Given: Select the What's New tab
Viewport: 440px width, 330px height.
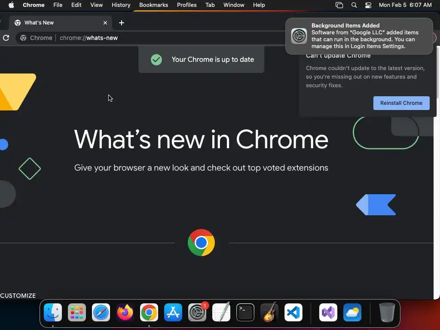Looking at the screenshot, I should coord(60,23).
